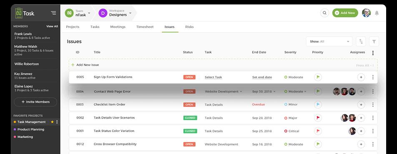Click blue priority flag for issue 0003
The image size is (397, 154).
(318, 105)
